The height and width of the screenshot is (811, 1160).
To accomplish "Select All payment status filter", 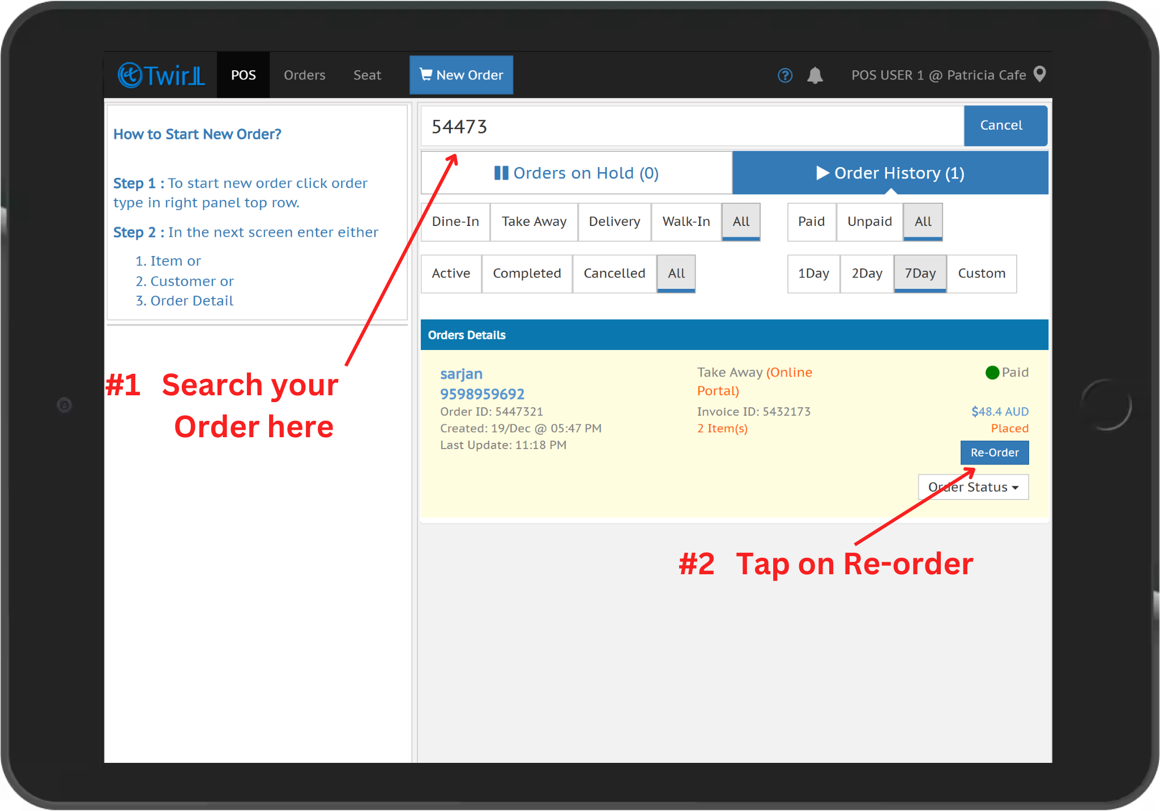I will [923, 222].
